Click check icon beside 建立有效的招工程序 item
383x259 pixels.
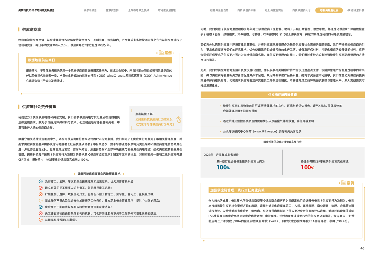pyautogui.click(x=40, y=188)
